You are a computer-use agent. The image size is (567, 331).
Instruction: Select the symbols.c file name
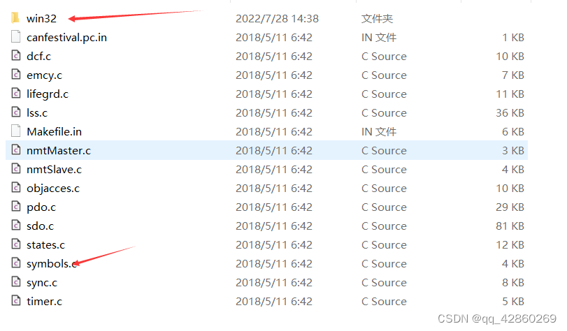pos(52,264)
